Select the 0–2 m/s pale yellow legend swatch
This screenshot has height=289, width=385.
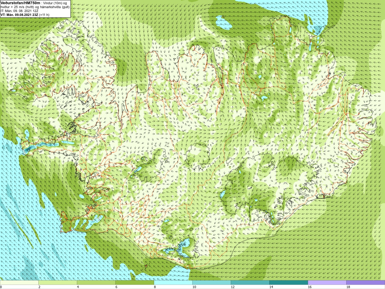coord(19,283)
